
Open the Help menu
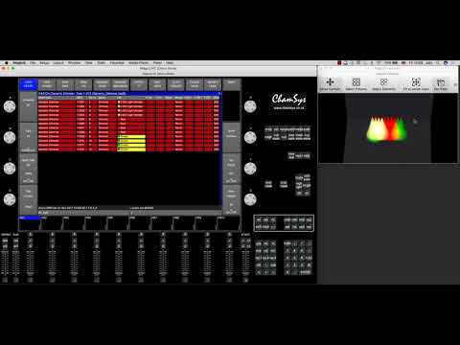click(170, 63)
